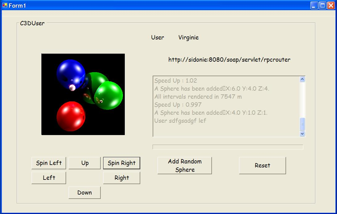Click the Spin Right button

coord(122,163)
